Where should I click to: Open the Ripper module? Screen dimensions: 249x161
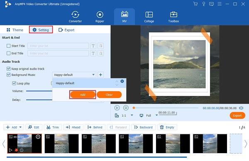pyautogui.click(x=100, y=17)
